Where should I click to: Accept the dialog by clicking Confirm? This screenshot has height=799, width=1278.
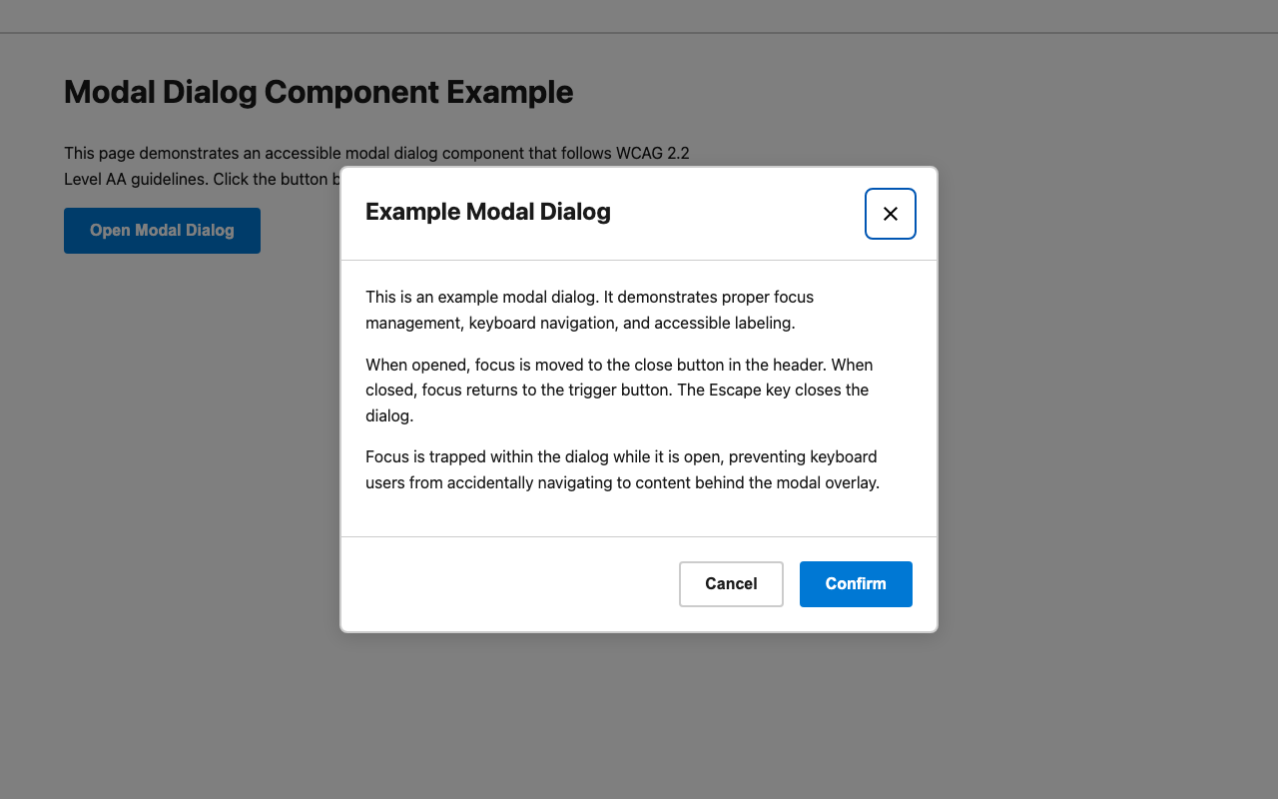[x=856, y=583]
